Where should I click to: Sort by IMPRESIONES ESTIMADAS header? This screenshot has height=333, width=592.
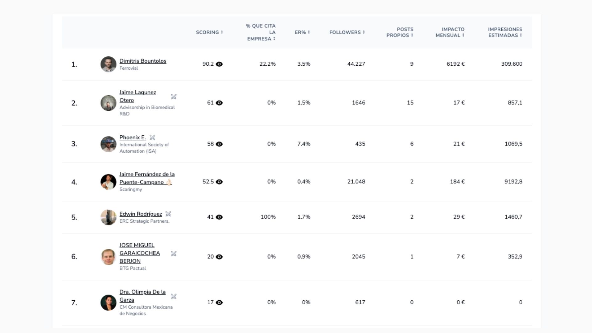click(x=505, y=32)
